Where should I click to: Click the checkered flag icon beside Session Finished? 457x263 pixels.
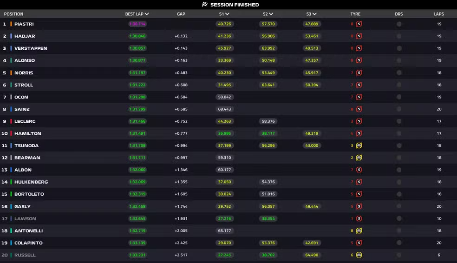tap(205, 5)
